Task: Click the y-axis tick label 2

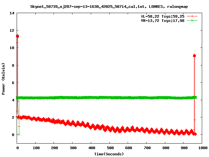Action: tap(13, 117)
